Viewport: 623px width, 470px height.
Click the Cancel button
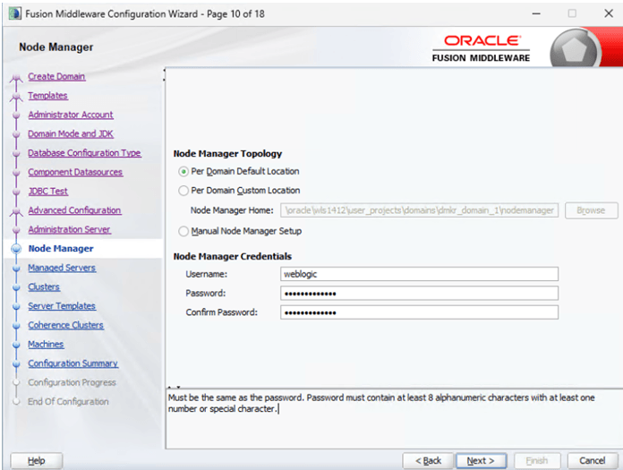(592, 460)
